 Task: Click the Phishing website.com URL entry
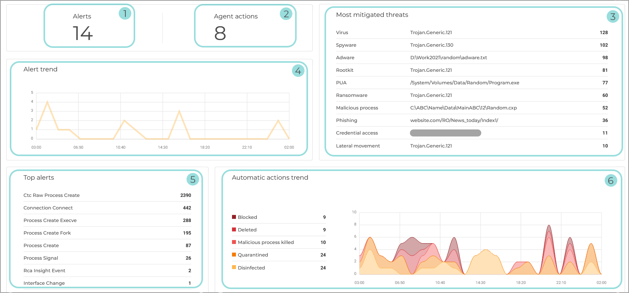coord(454,120)
